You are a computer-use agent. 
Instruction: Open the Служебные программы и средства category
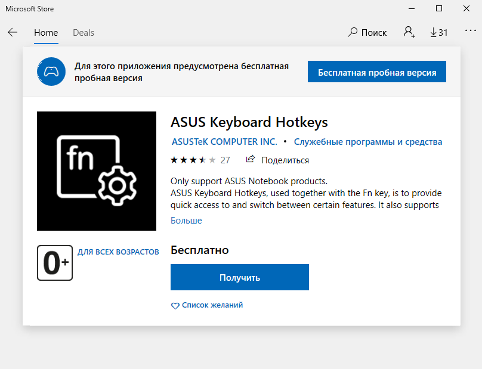pos(368,142)
